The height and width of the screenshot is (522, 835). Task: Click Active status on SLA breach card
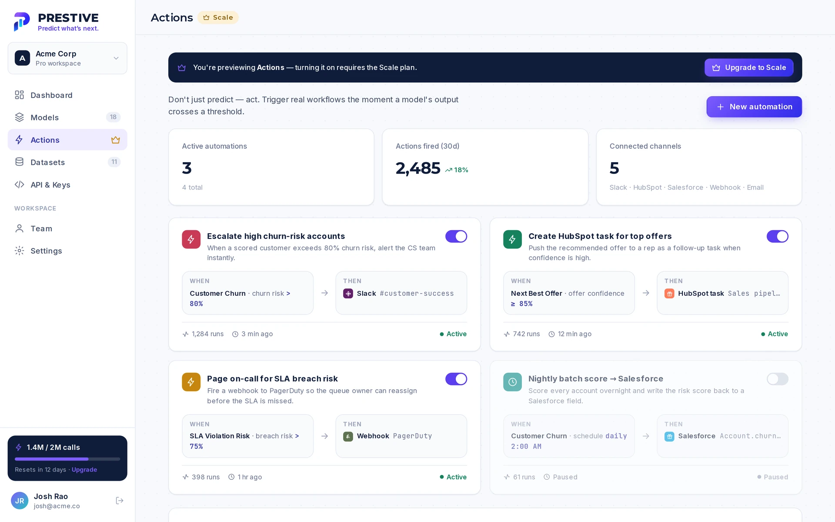[x=453, y=477]
